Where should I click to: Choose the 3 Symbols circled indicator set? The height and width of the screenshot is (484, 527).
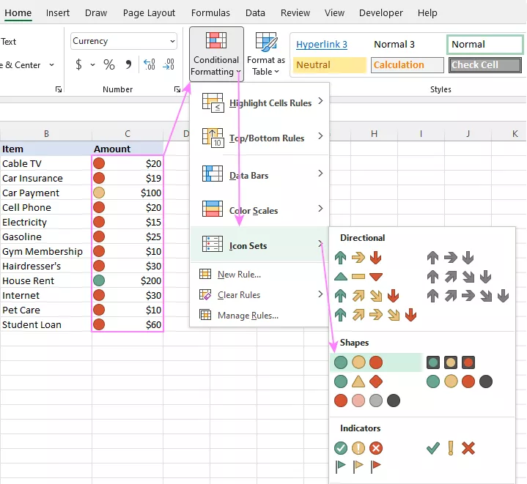point(358,448)
